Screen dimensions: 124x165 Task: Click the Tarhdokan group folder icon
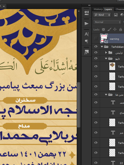(106, 46)
